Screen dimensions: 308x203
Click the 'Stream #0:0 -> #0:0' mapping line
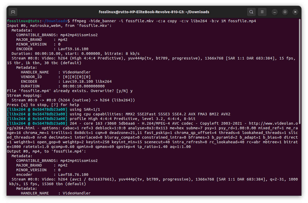point(73,100)
